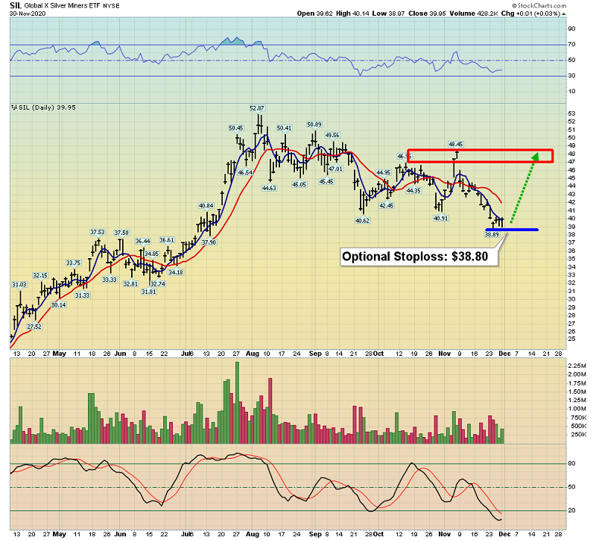Screen dimensions: 596x540
Task: Click the 37.50 price label
Action: tap(121, 233)
